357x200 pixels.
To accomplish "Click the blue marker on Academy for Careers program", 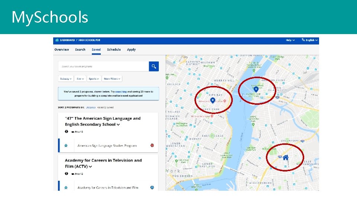I will (x=152, y=187).
